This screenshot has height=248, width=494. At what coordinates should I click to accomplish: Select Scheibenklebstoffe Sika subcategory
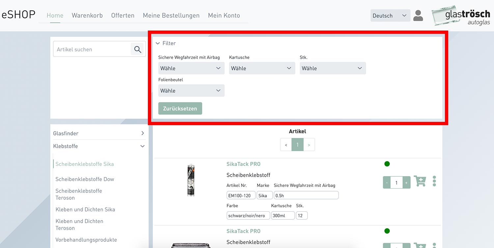tap(85, 164)
